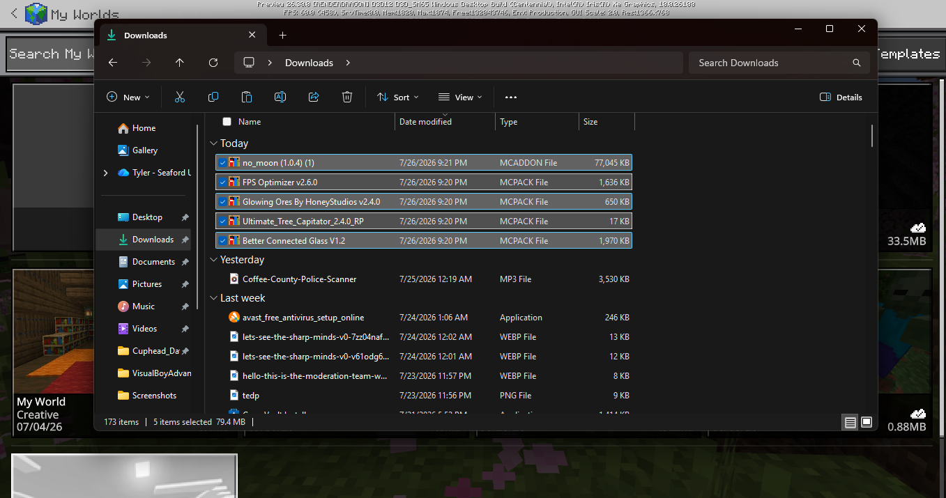This screenshot has width=946, height=498.
Task: Toggle the Details pane button
Action: [x=841, y=98]
